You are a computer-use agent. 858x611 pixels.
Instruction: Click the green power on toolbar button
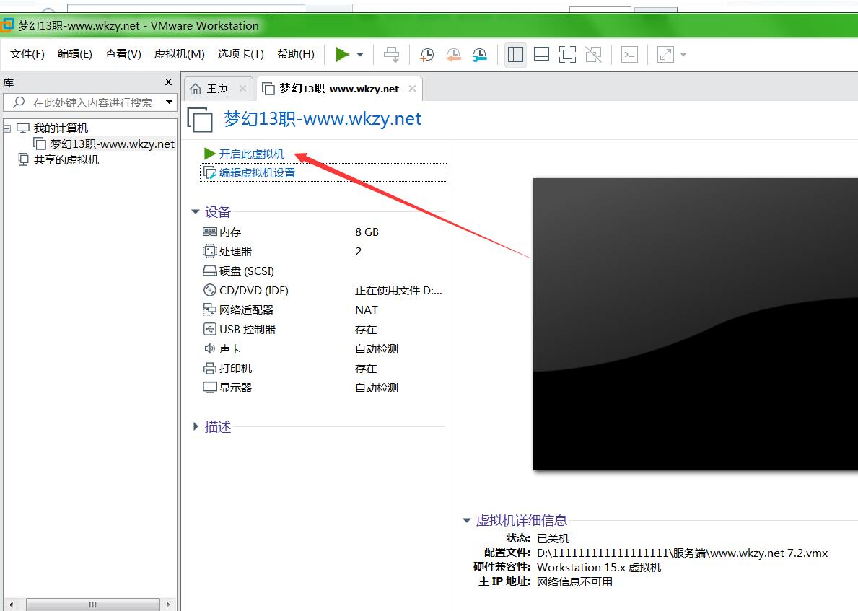(342, 55)
